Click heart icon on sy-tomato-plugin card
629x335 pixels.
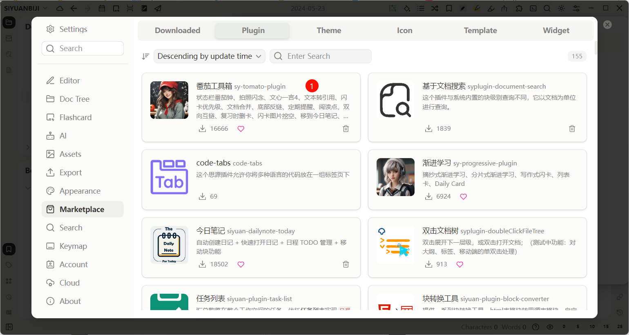[241, 129]
